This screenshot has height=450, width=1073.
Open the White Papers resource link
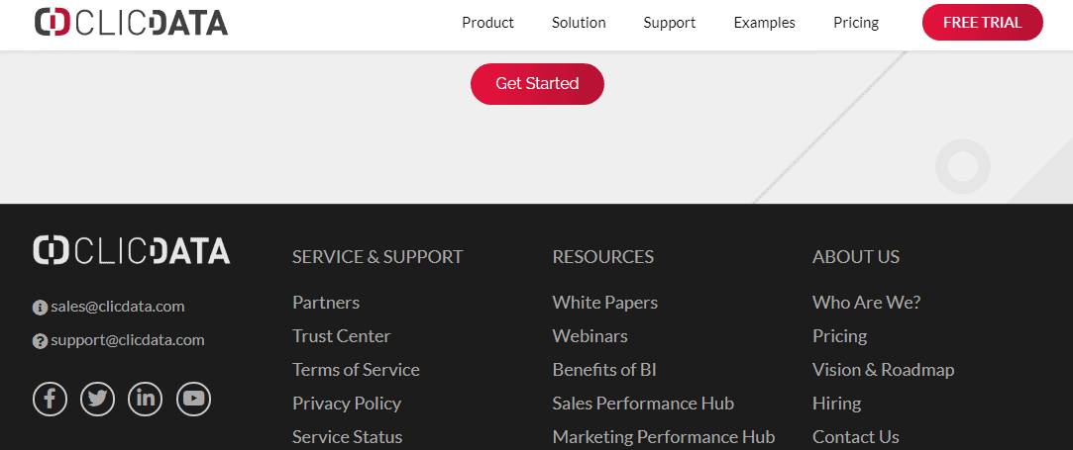coord(605,303)
